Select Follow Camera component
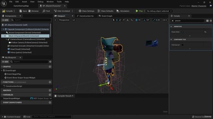213x119 pixels. click(28, 43)
